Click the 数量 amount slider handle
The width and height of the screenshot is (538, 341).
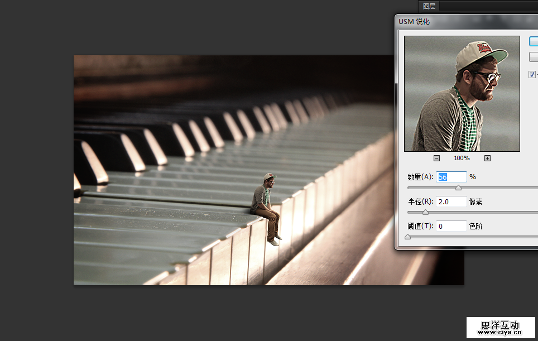tap(458, 188)
